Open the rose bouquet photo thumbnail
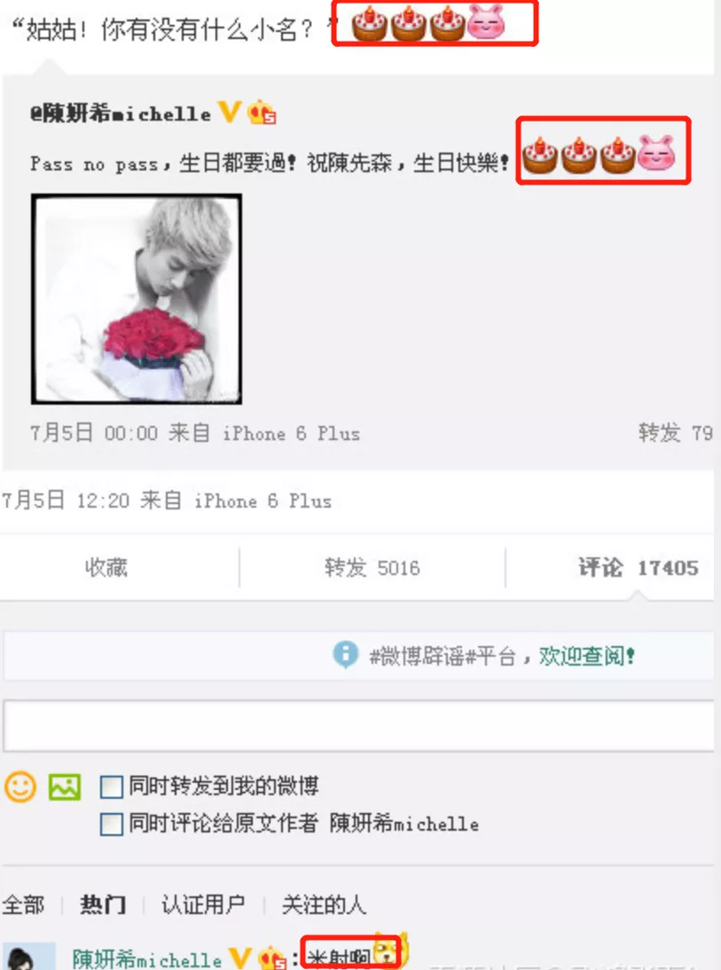Screen dimensions: 721x970 point(137,299)
